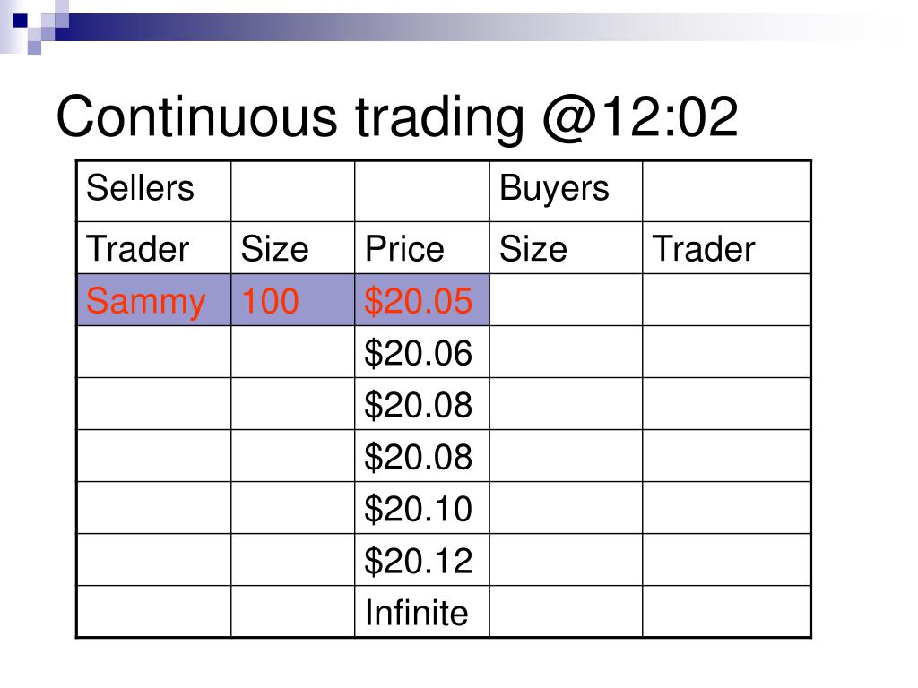
Task: Click the first $20.08 price cell
Action: (x=422, y=404)
